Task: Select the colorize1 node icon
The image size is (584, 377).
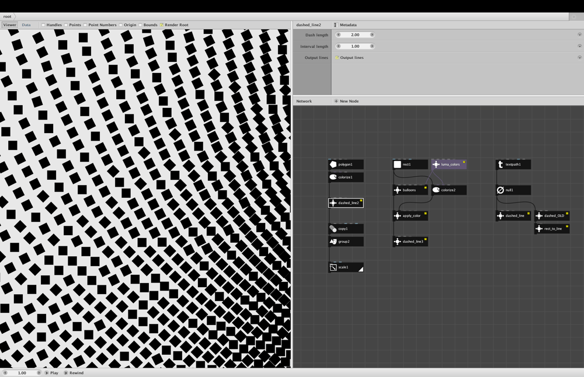Action: [333, 177]
